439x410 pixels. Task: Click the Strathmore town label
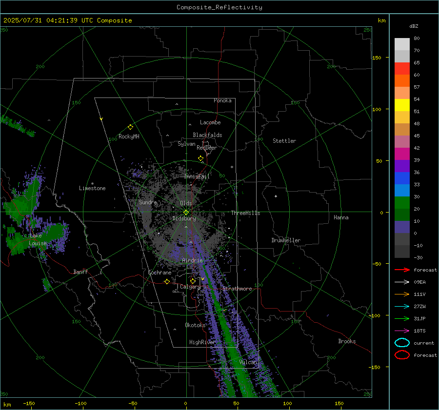(x=237, y=289)
